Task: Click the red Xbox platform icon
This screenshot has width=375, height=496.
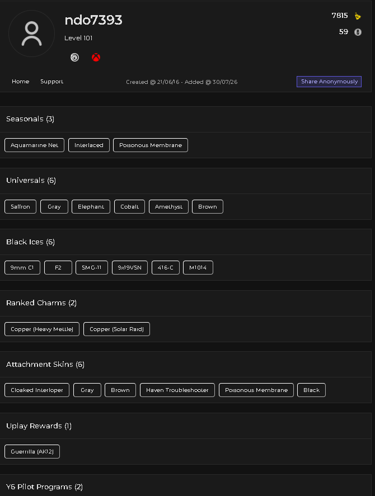Action: (96, 57)
